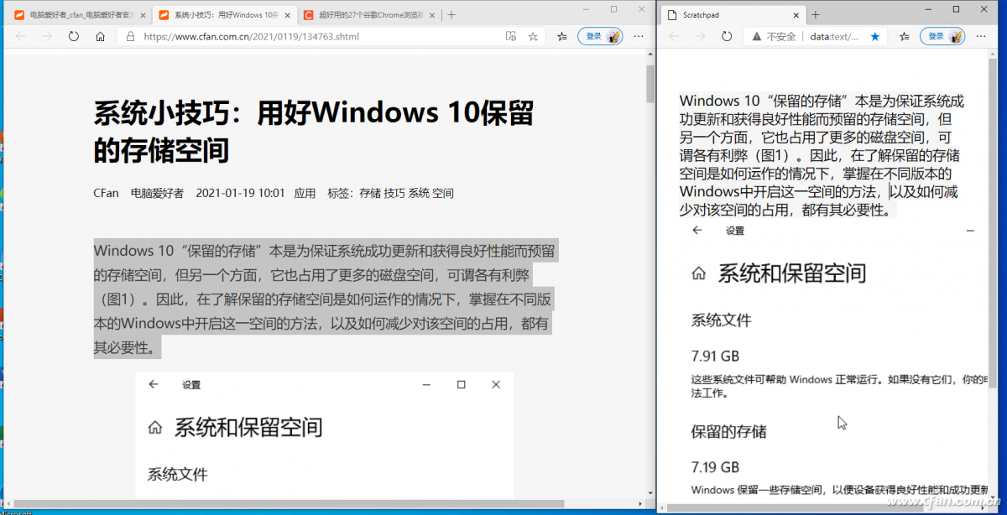Viewport: 1007px width, 515px height.
Task: Go back in the cfan.com.cn window
Action: [x=21, y=37]
